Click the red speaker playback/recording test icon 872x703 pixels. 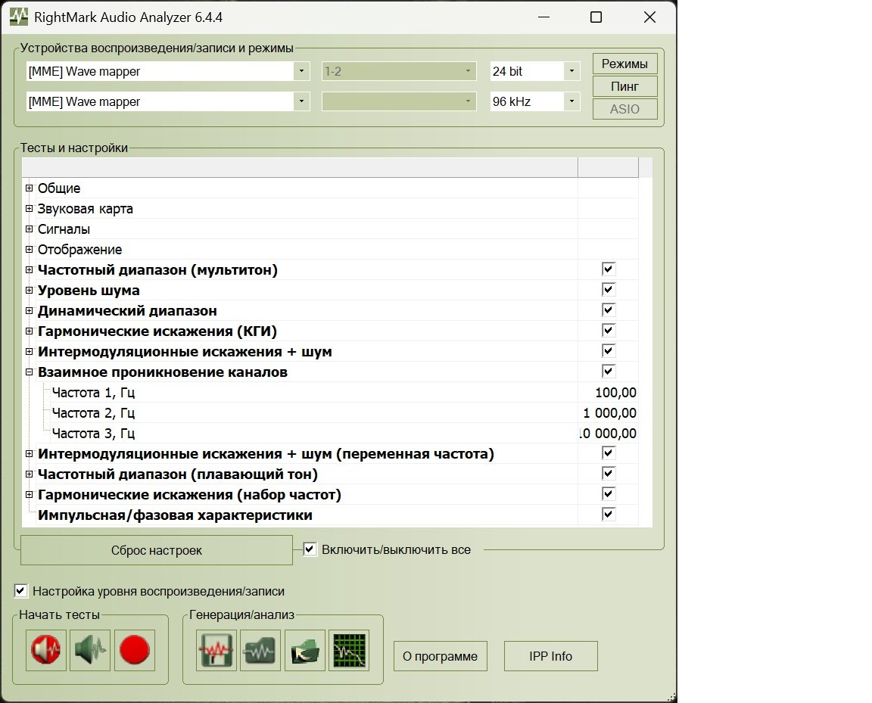point(45,650)
